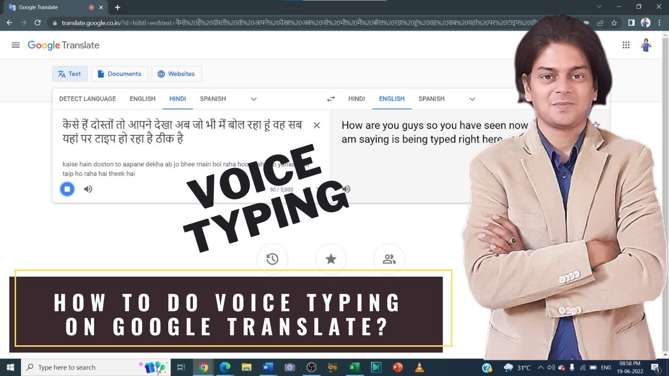Expand more target languages
Image resolution: width=669 pixels, height=376 pixels.
coord(472,99)
